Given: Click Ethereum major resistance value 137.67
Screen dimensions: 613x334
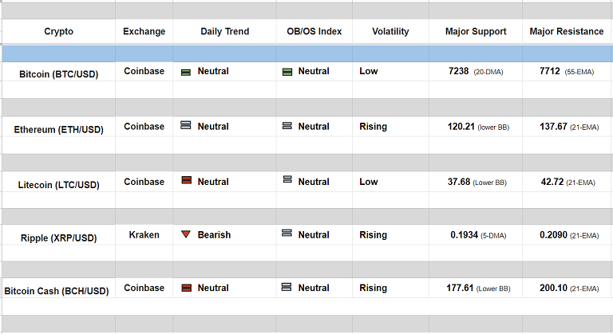Looking at the screenshot, I should point(552,127).
